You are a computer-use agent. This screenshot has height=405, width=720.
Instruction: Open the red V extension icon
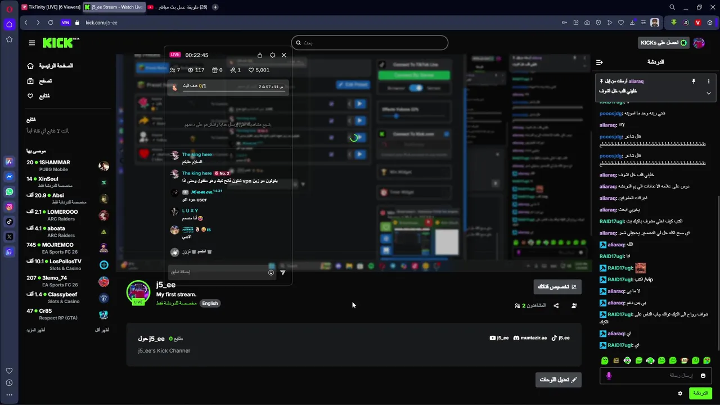point(698,22)
